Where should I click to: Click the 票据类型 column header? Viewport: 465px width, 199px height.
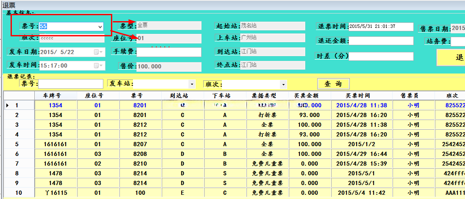(268, 95)
